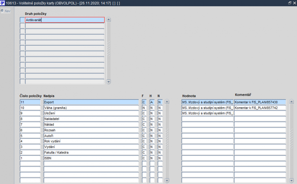Click the H column value A in Export row
Viewport: 297px width, 184px height.
152,102
